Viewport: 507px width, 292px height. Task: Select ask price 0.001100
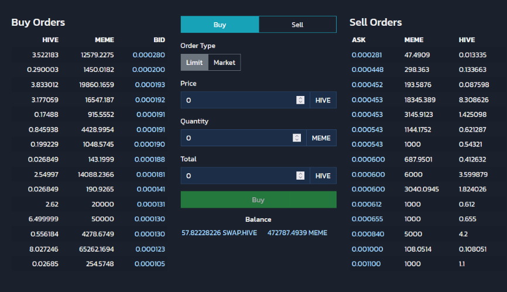366,264
